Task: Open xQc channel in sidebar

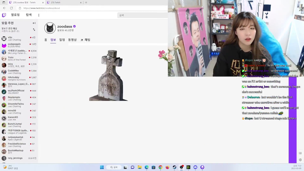Action: pyautogui.click(x=19, y=38)
